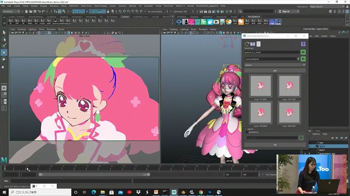The width and height of the screenshot is (350, 196).
Task: Click the pause IPR render icon
Action: pyautogui.click(x=231, y=11)
